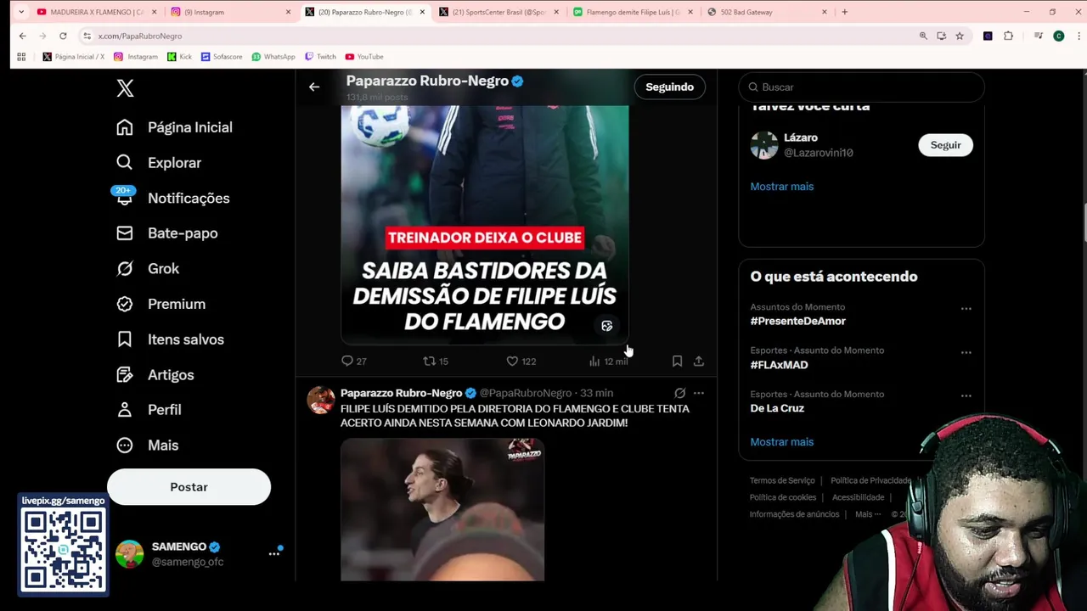The height and width of the screenshot is (611, 1087).
Task: View analytics showing 12 mil views
Action: 608,361
